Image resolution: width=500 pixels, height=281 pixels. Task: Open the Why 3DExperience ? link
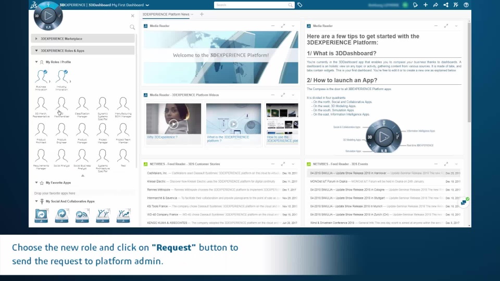click(162, 137)
